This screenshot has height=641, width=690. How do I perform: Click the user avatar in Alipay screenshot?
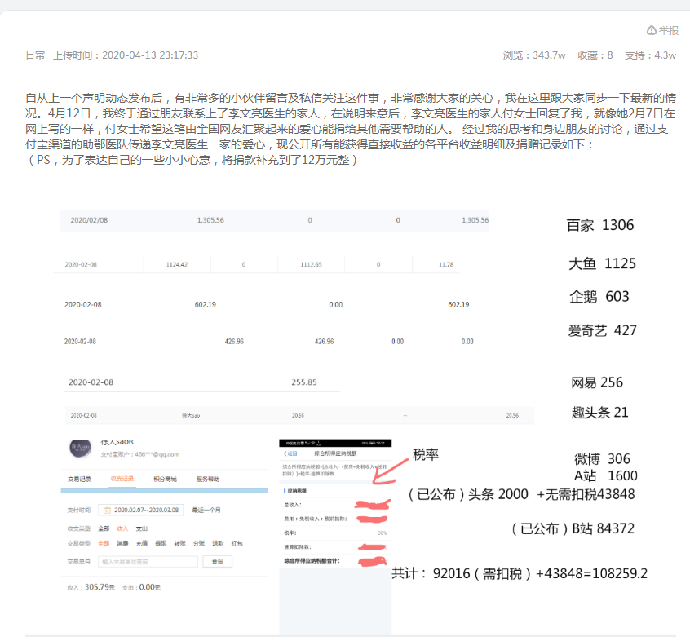[x=81, y=448]
